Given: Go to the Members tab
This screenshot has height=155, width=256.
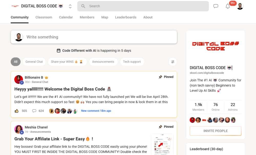Looking at the screenshot, I should point(87,17).
